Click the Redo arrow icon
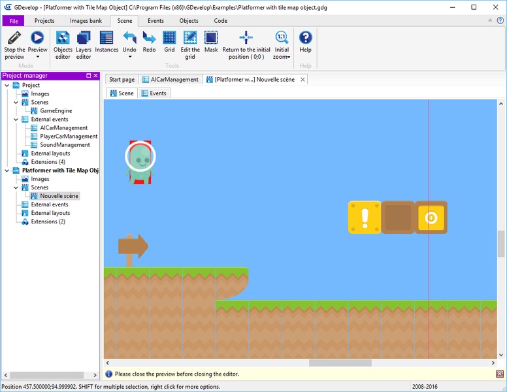The image size is (507, 392). 149,38
